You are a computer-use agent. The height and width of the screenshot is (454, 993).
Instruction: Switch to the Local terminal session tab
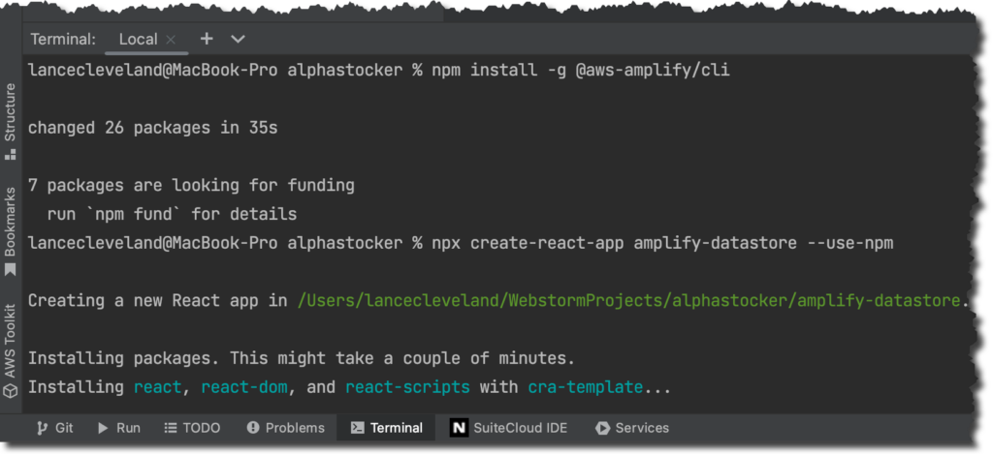pyautogui.click(x=138, y=39)
